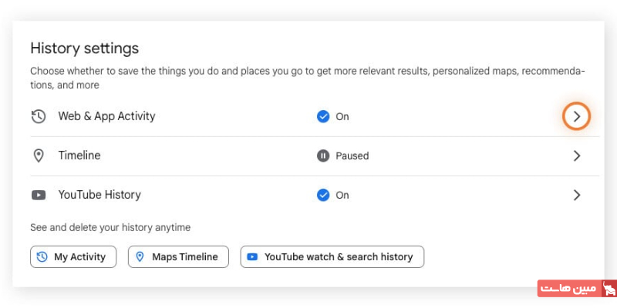Click the grey pause icon beside Paused
Viewport: 617px width, 308px height.
[323, 156]
